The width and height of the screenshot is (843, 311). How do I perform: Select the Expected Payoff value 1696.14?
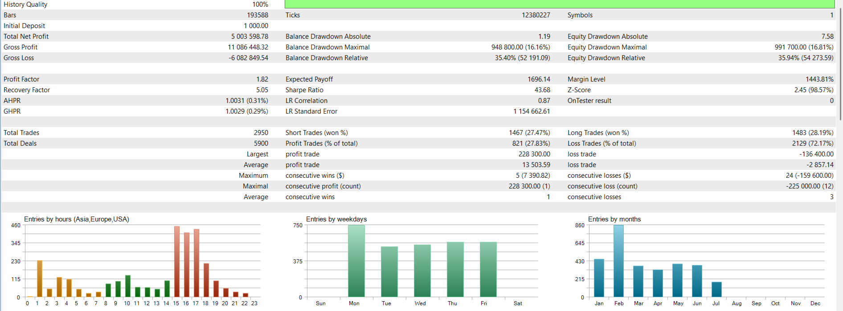pyautogui.click(x=539, y=79)
